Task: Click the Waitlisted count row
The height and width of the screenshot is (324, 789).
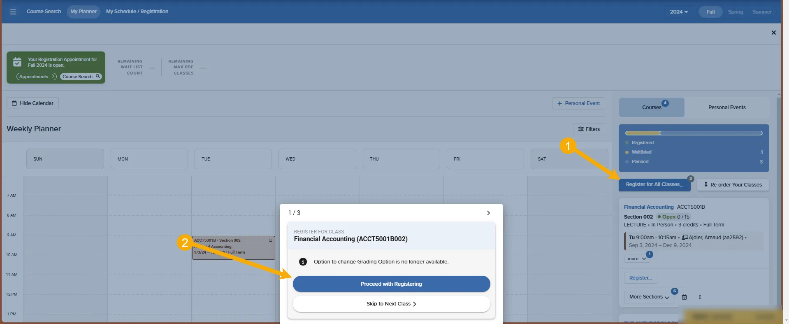Action: [694, 152]
